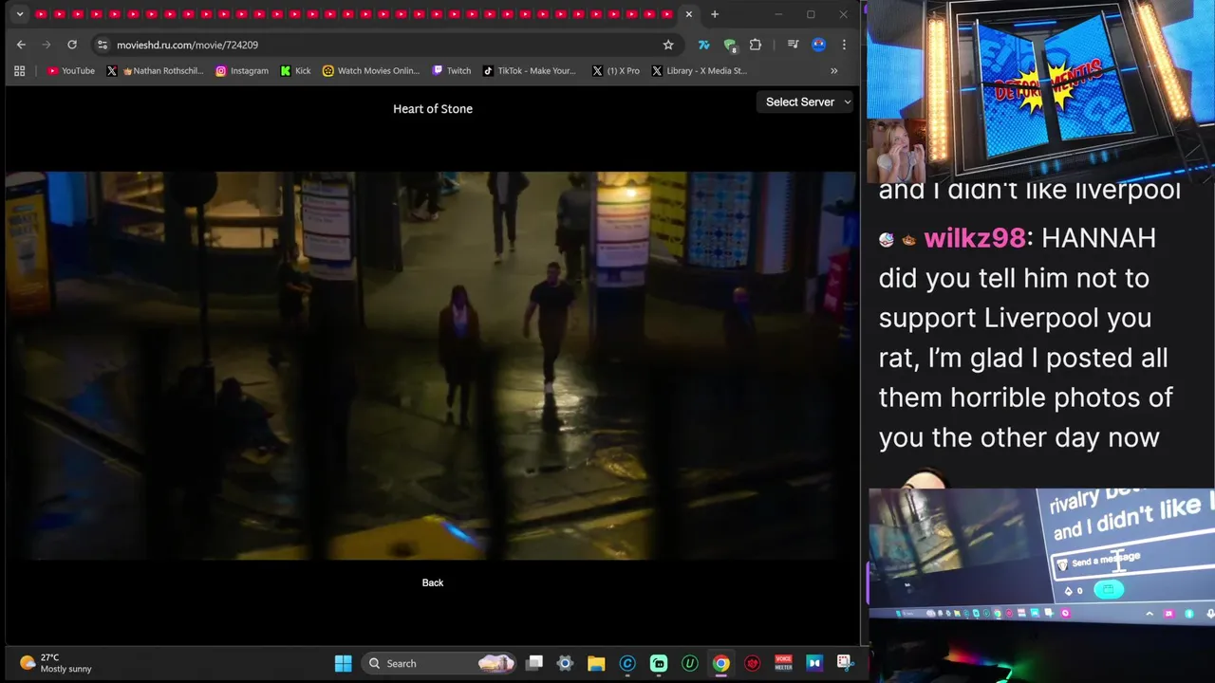
Task: Open the green shield extension with badge
Action: tap(730, 45)
